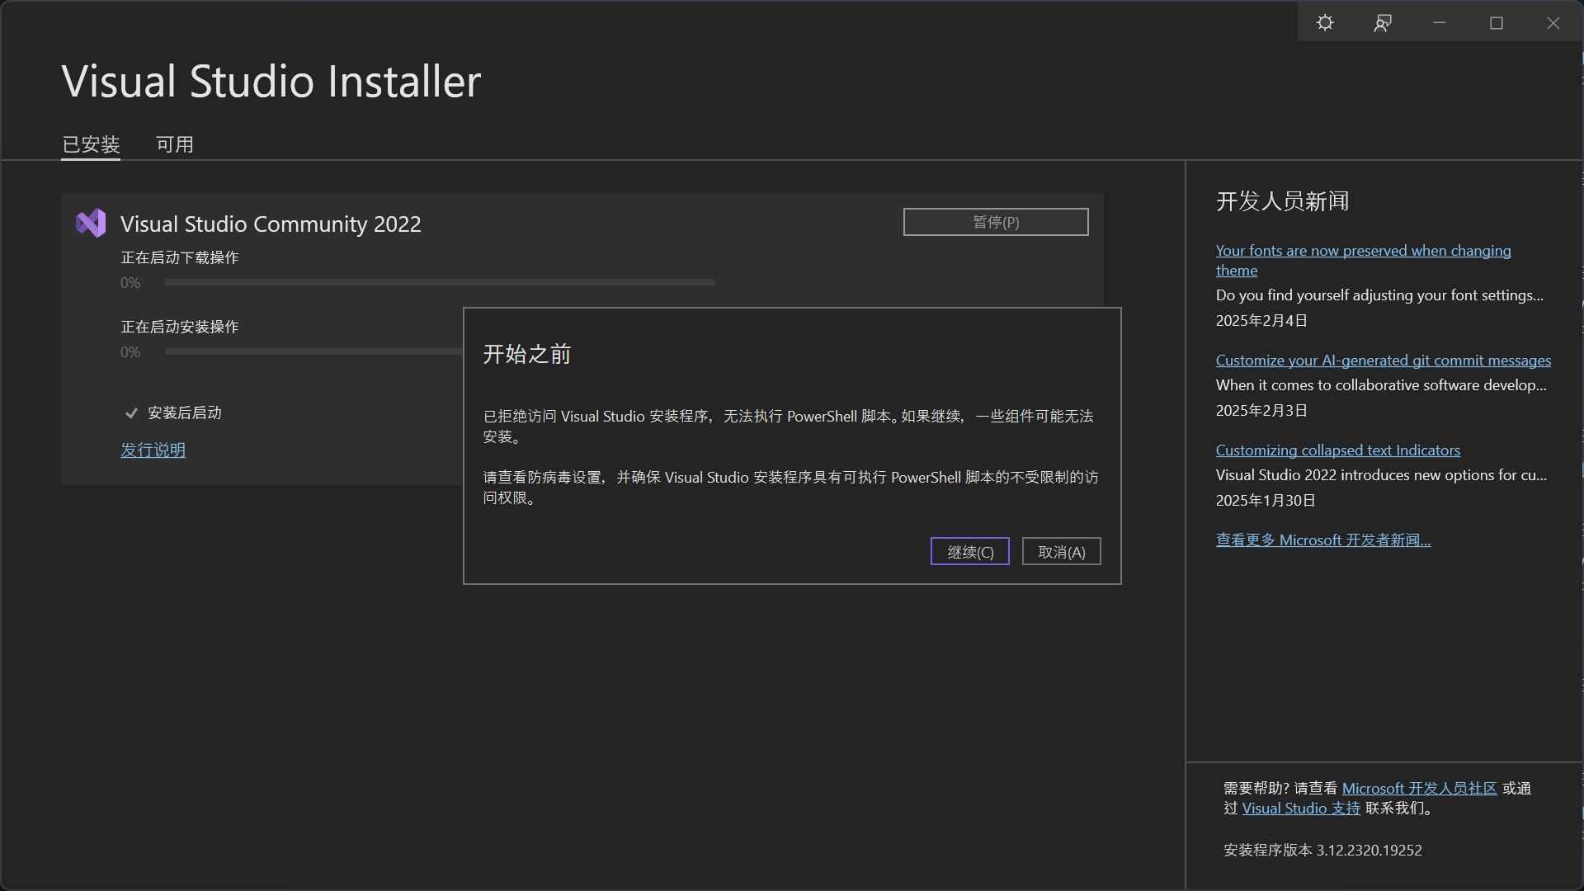The height and width of the screenshot is (891, 1584).
Task: Click the Visual Studio Installer title
Action: [x=271, y=82]
